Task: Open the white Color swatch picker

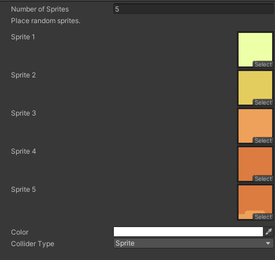Action: pyautogui.click(x=188, y=232)
